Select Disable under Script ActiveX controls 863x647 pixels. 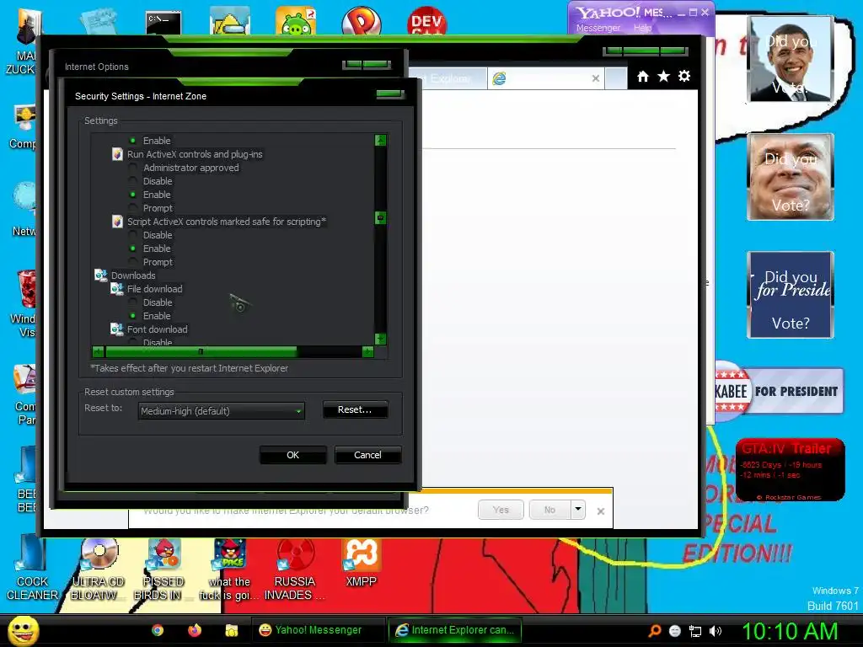point(132,235)
